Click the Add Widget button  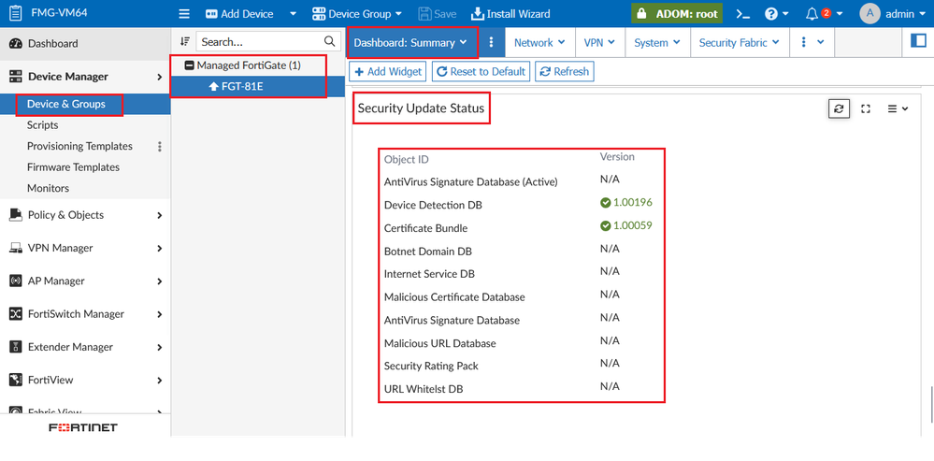[388, 71]
